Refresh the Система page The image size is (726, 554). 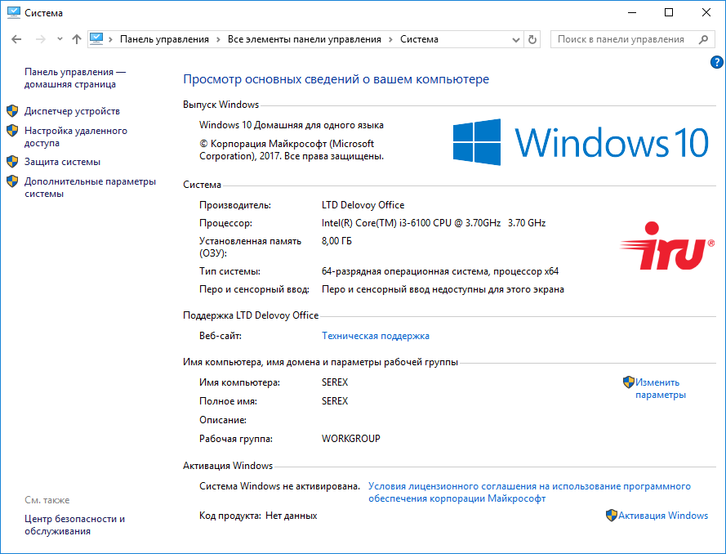pos(532,40)
